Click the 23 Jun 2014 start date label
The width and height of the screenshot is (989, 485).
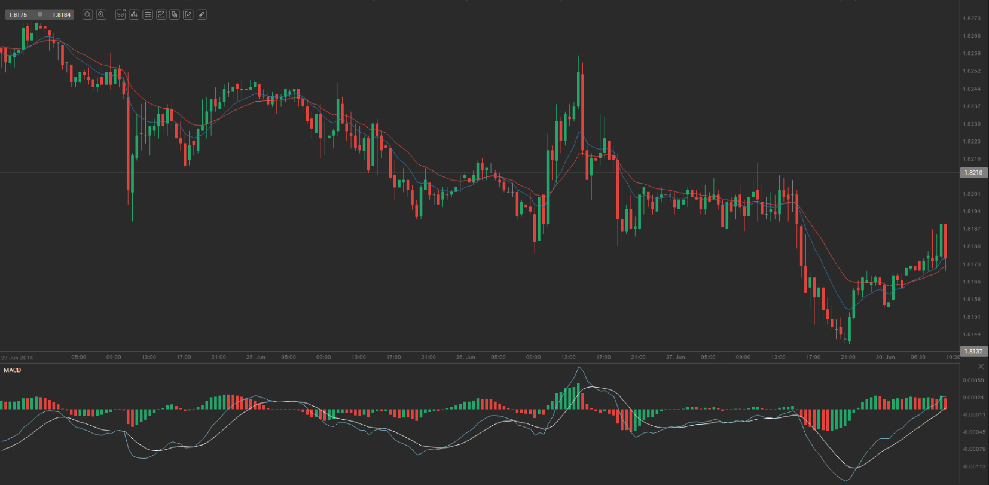click(17, 358)
